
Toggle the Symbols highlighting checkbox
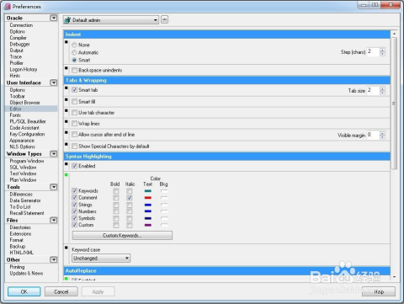[x=74, y=218]
